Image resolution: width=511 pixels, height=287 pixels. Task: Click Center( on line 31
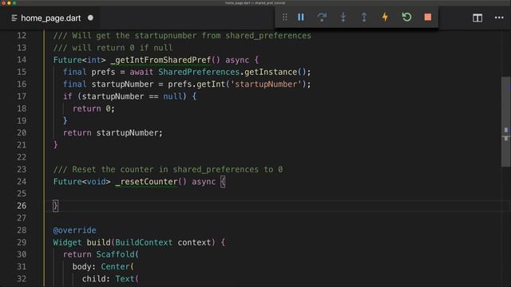117,267
